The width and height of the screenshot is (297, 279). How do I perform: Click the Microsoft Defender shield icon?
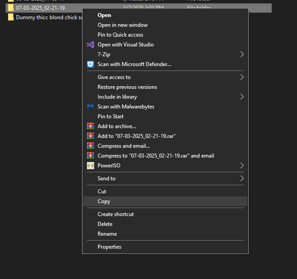[x=91, y=64]
